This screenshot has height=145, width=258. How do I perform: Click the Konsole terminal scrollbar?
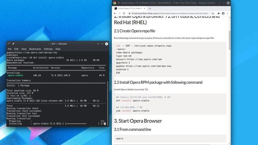[x=108, y=104]
